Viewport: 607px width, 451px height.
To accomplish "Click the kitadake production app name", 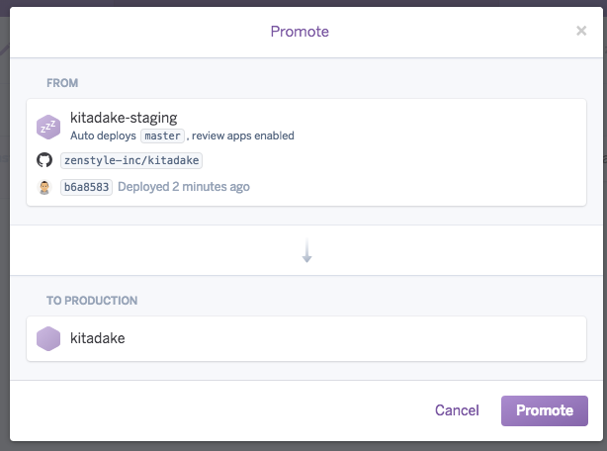I will pos(98,338).
